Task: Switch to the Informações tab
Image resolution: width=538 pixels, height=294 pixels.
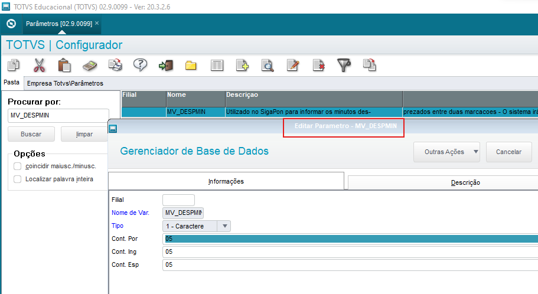Action: click(x=226, y=181)
